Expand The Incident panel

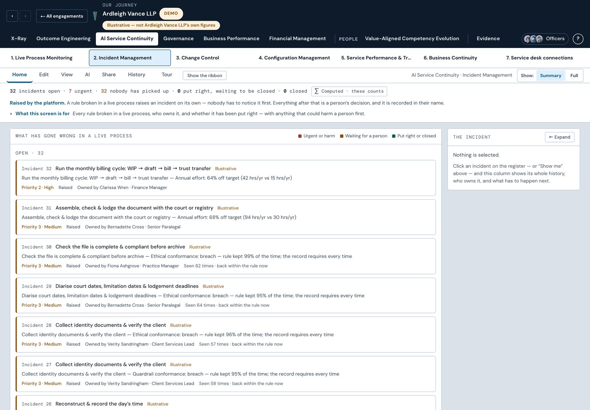559,137
